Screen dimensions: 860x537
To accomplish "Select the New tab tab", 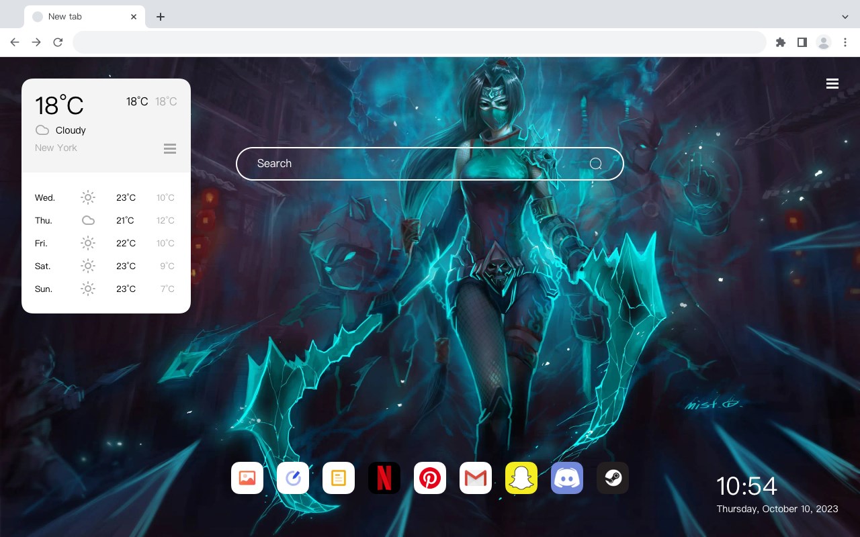I will (84, 17).
